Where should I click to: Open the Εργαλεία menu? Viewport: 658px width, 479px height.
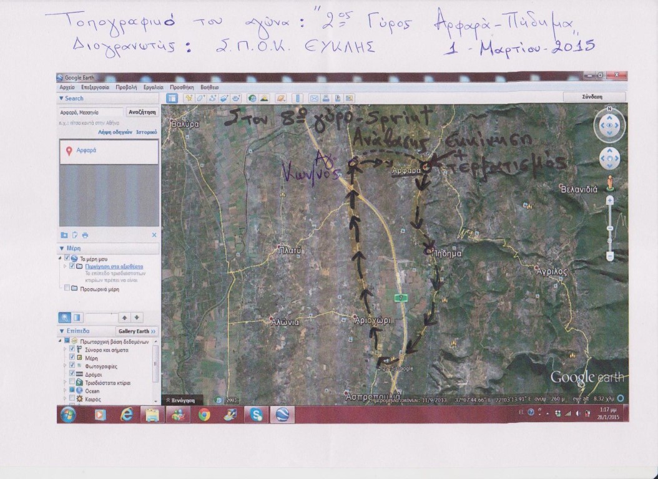tap(153, 87)
